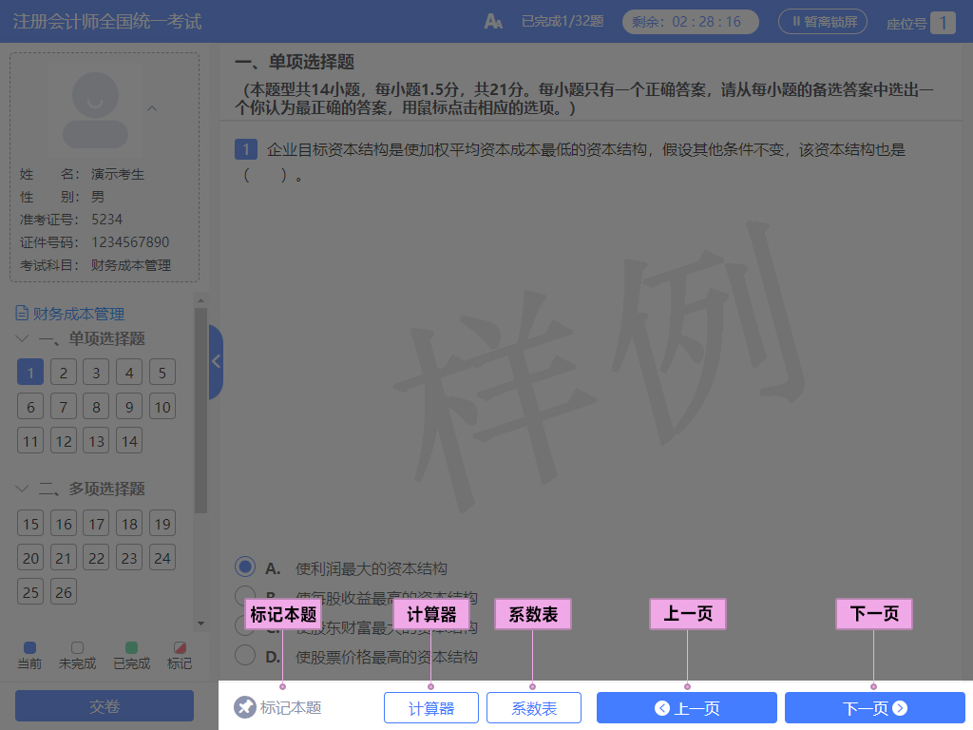The width and height of the screenshot is (973, 730).
Task: Select answer option C radio button
Action: click(244, 624)
